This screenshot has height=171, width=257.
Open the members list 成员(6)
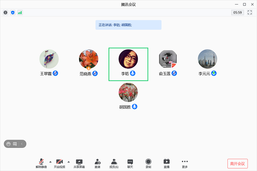click(114, 163)
